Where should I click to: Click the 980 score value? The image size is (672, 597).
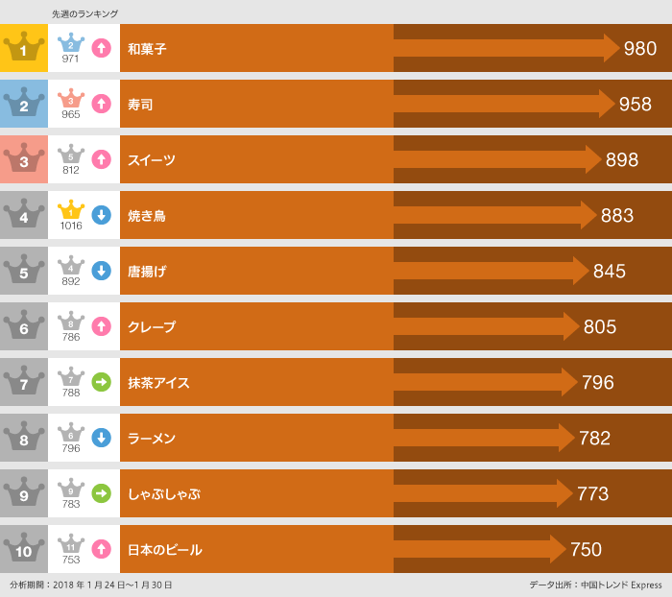tap(640, 49)
